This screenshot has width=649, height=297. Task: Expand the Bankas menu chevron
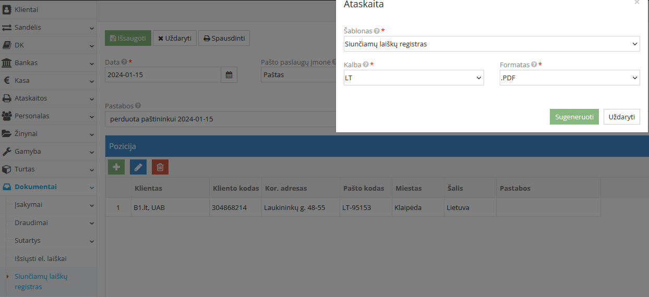[x=92, y=63]
